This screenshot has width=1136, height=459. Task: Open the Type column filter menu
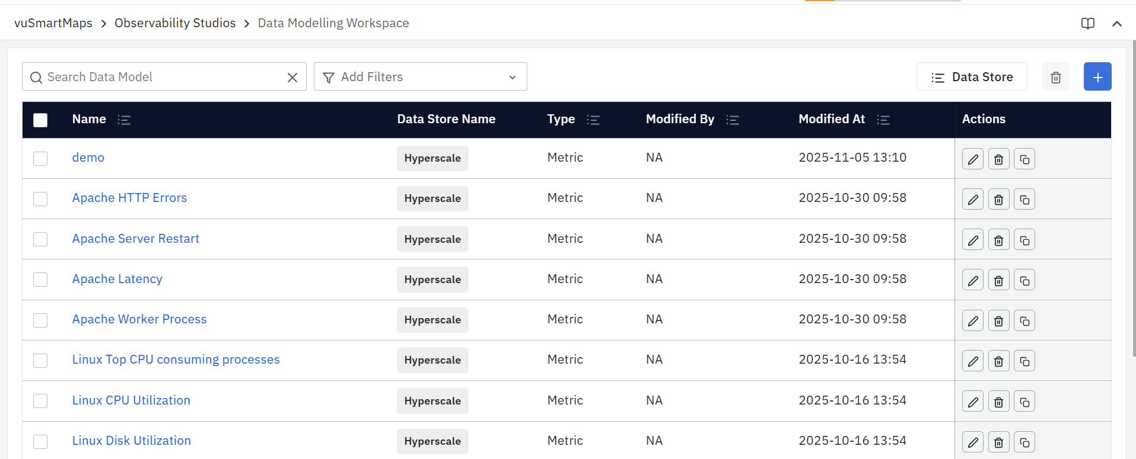pos(593,120)
